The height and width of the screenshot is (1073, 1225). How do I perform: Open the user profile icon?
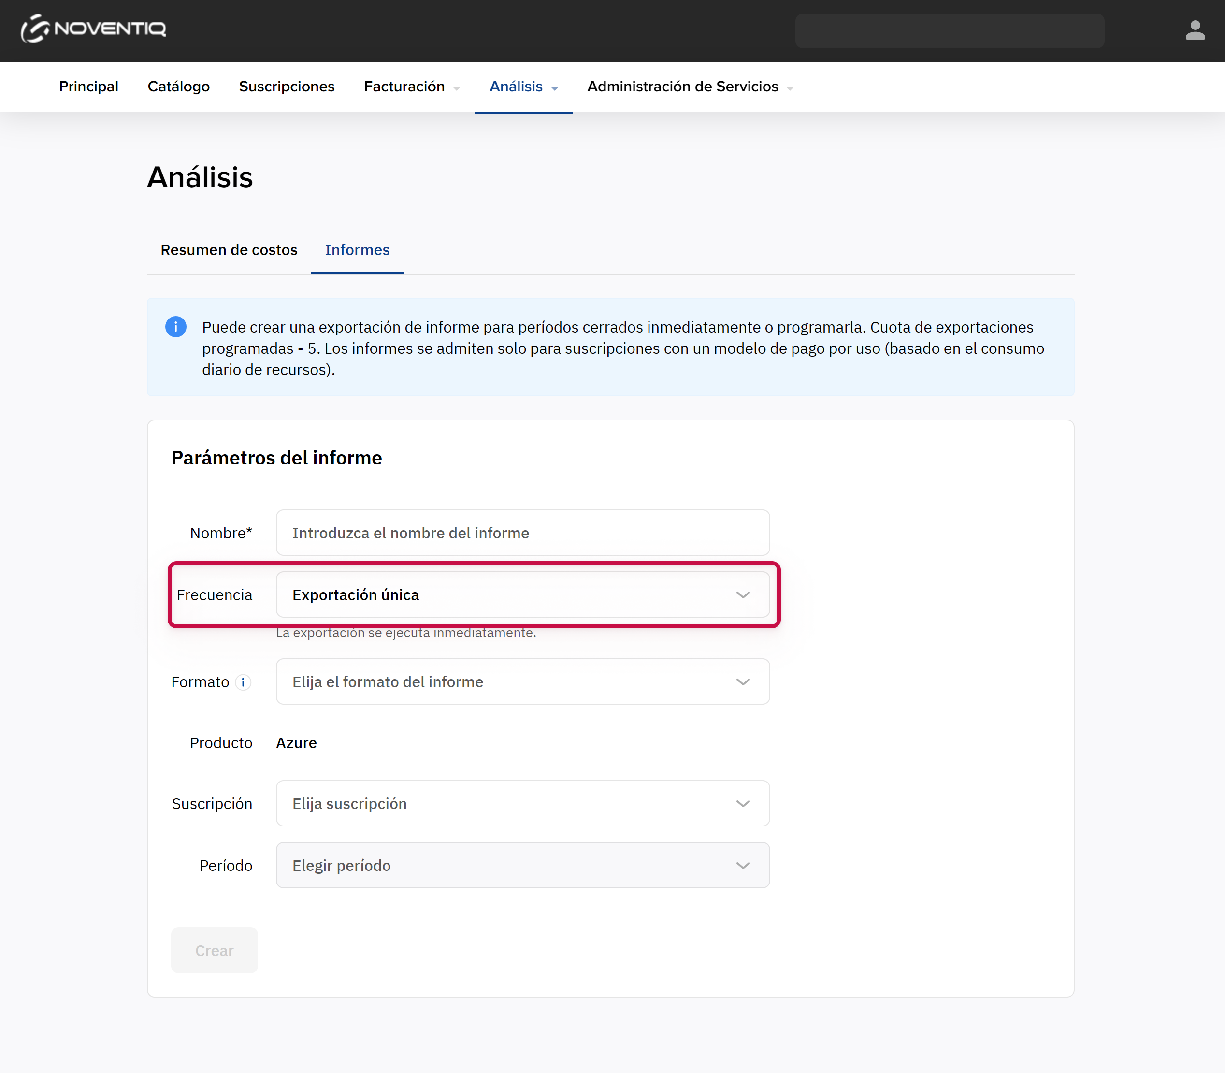[x=1195, y=30]
